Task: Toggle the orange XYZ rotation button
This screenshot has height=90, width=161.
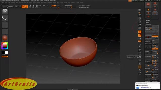Action: point(140,41)
